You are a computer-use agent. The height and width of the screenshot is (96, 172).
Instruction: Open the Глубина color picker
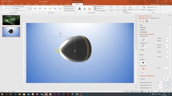tap(143, 52)
